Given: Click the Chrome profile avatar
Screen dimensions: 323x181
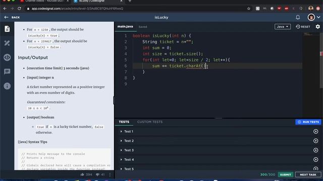Looking at the screenshot, I should (x=311, y=9).
